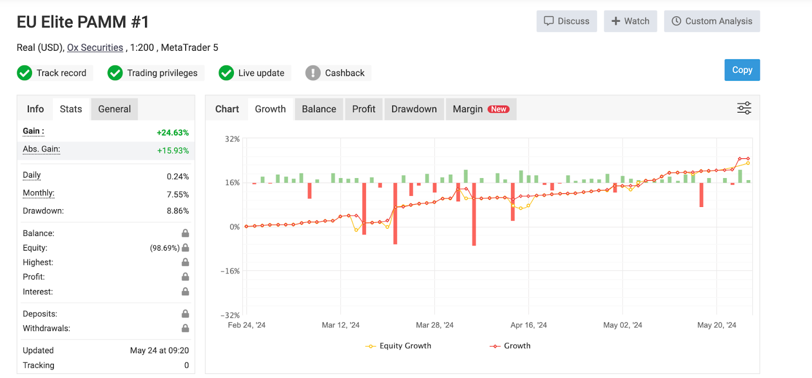
Task: Toggle the Growth legend series
Action: [510, 346]
